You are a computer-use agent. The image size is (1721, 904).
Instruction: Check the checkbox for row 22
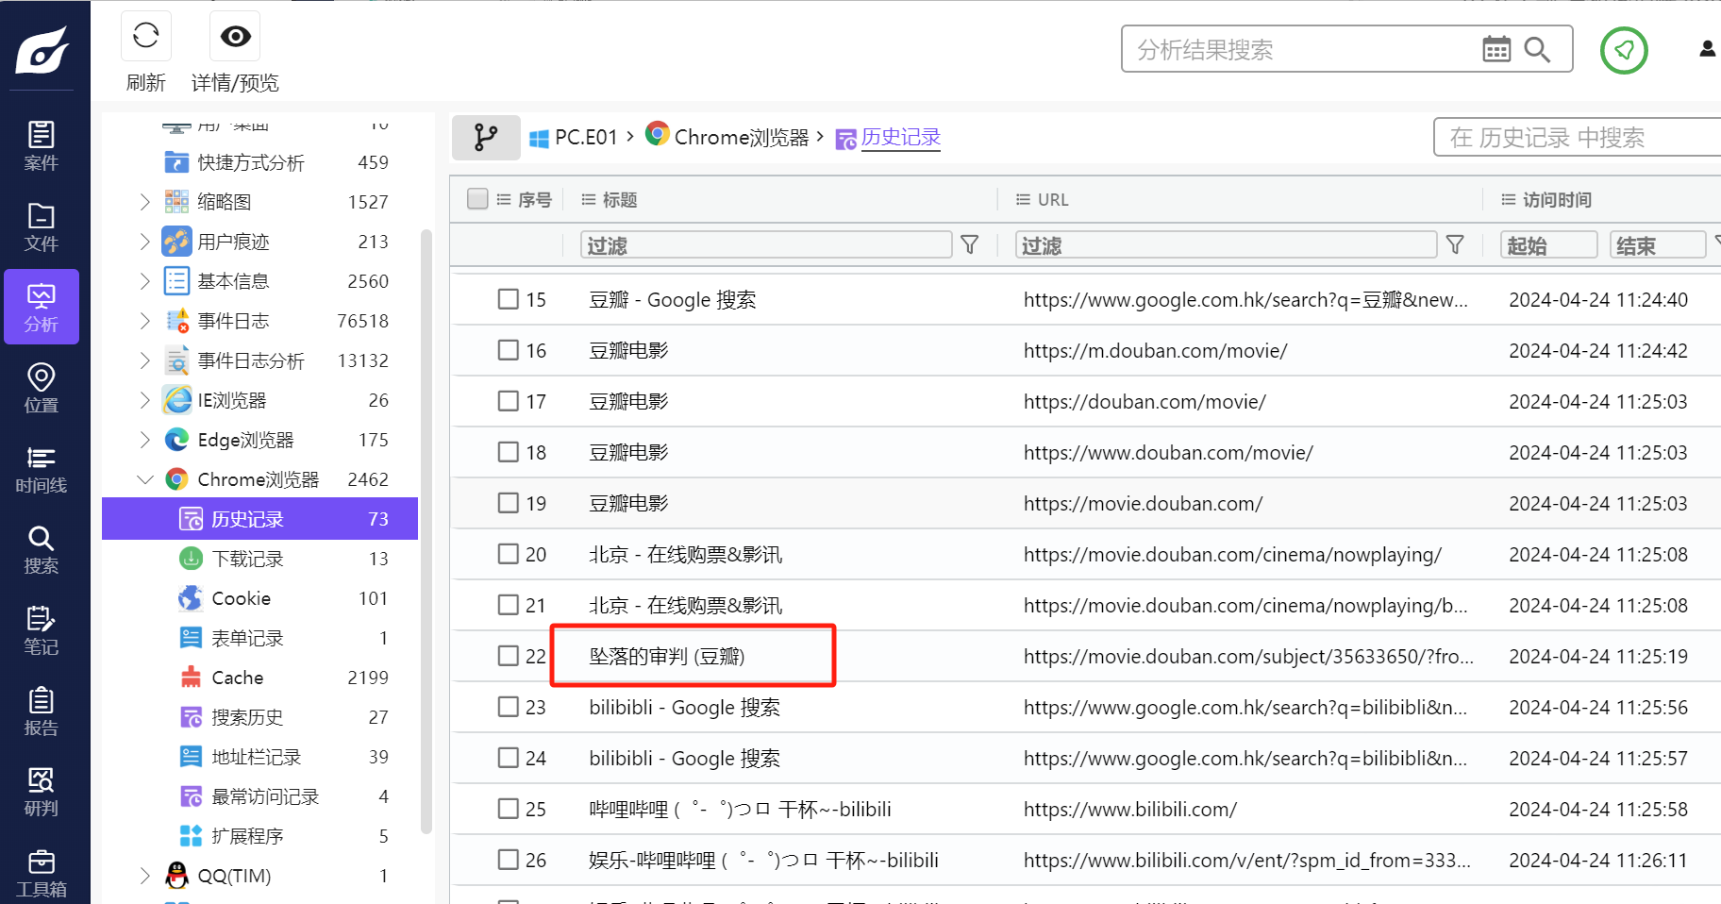(509, 656)
